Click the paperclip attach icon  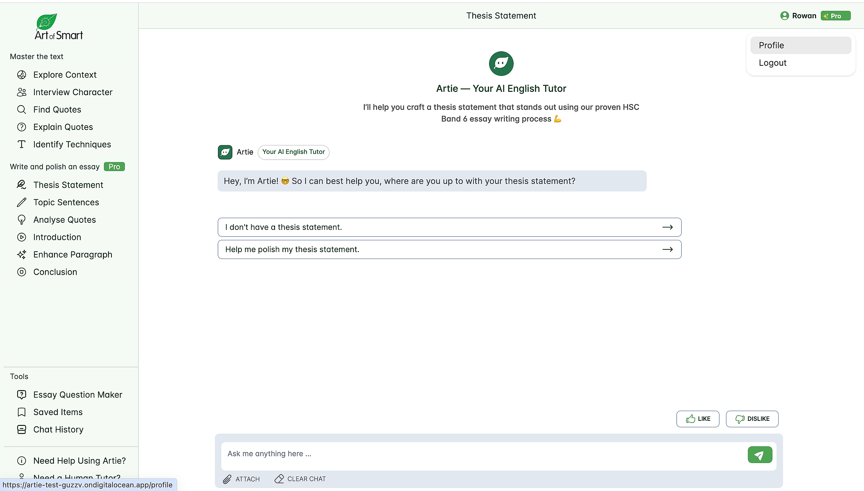[227, 479]
